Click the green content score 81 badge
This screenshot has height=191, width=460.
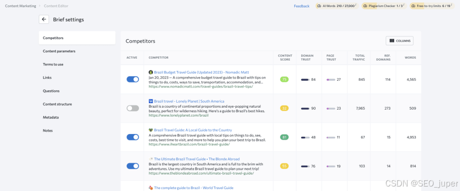click(x=284, y=137)
